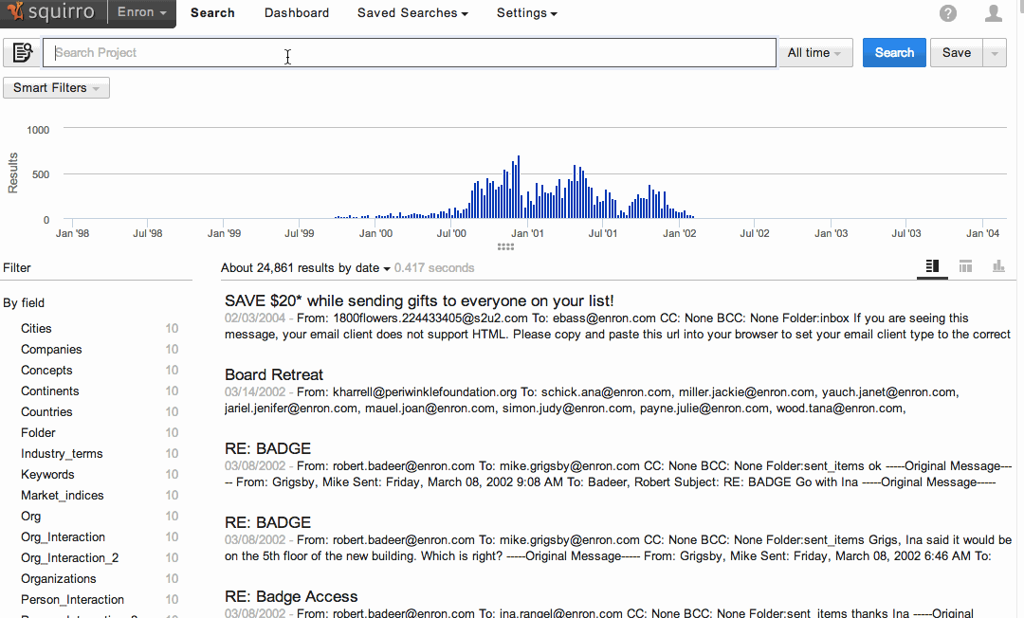The height and width of the screenshot is (618, 1024).
Task: Filter by the Person_Interaction field
Action: click(72, 600)
